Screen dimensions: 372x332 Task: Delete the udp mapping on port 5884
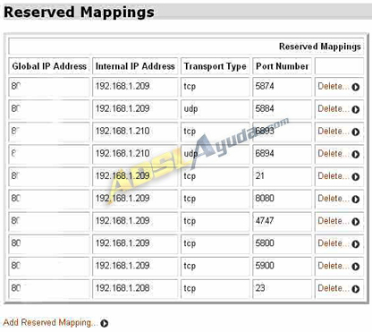tap(333, 108)
